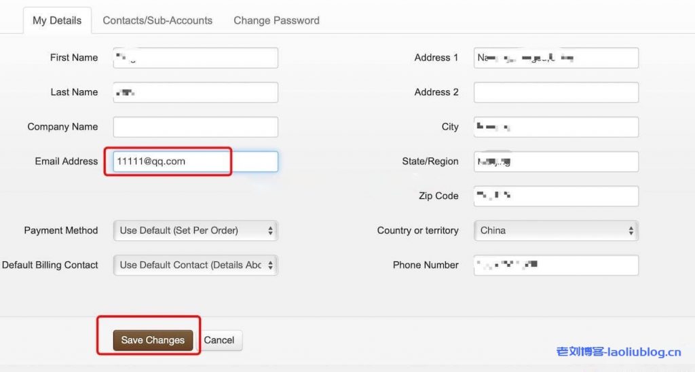Open the Default Billing Contact dropdown
This screenshot has width=695, height=372.
[195, 265]
